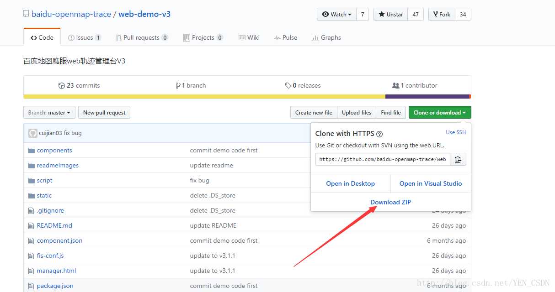Click the yellow language bar segment
This screenshot has height=292, width=555.
click(204, 96)
